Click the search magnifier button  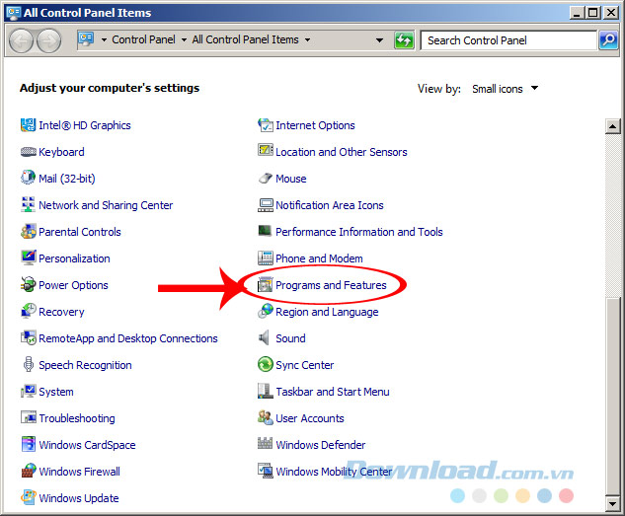[x=608, y=39]
